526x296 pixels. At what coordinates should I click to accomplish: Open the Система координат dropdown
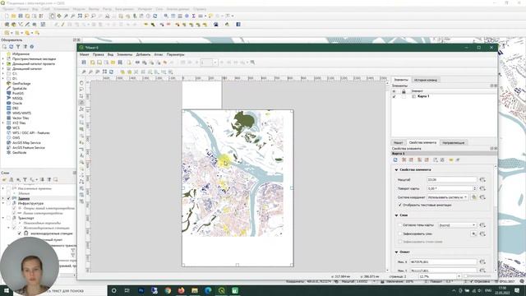coord(447,197)
